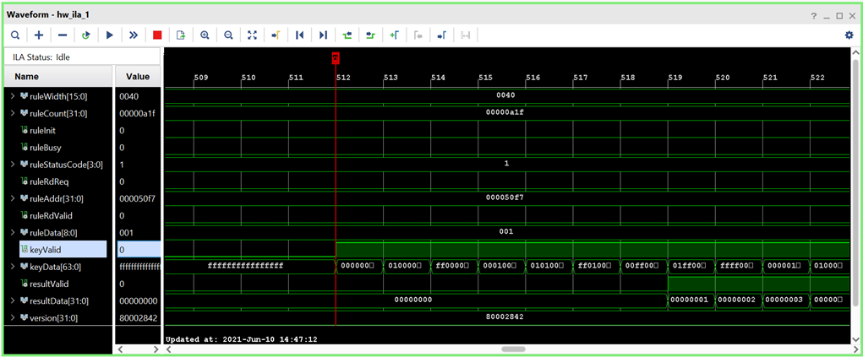The width and height of the screenshot is (863, 357).
Task: Run trigger immediate double-arrow icon
Action: [134, 35]
